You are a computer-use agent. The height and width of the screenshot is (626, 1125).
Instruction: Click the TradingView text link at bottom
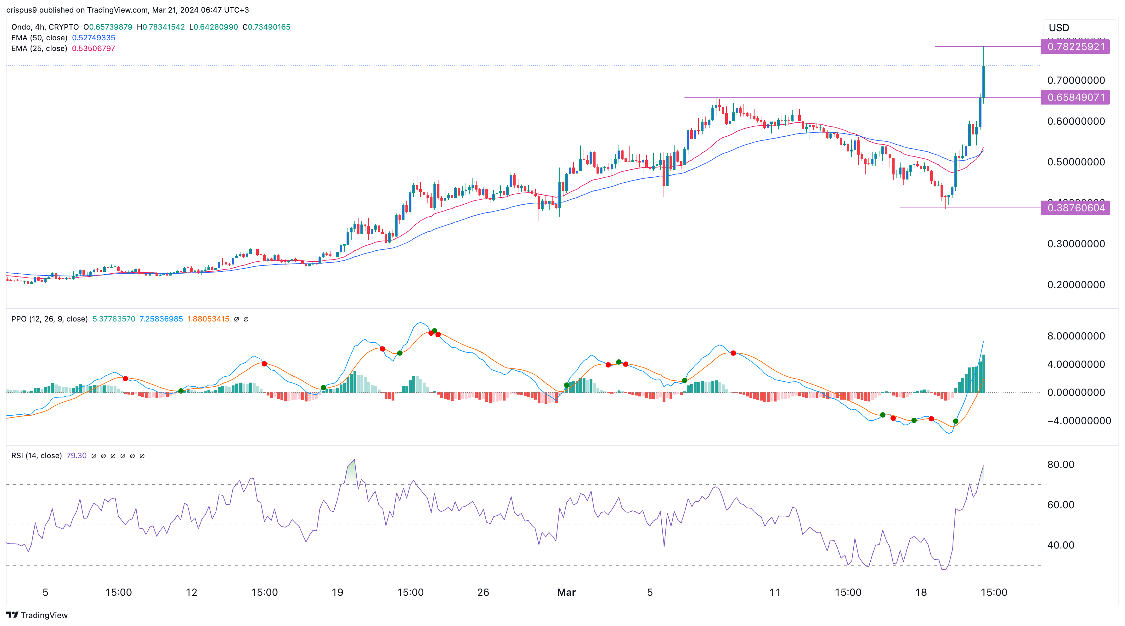click(x=44, y=616)
